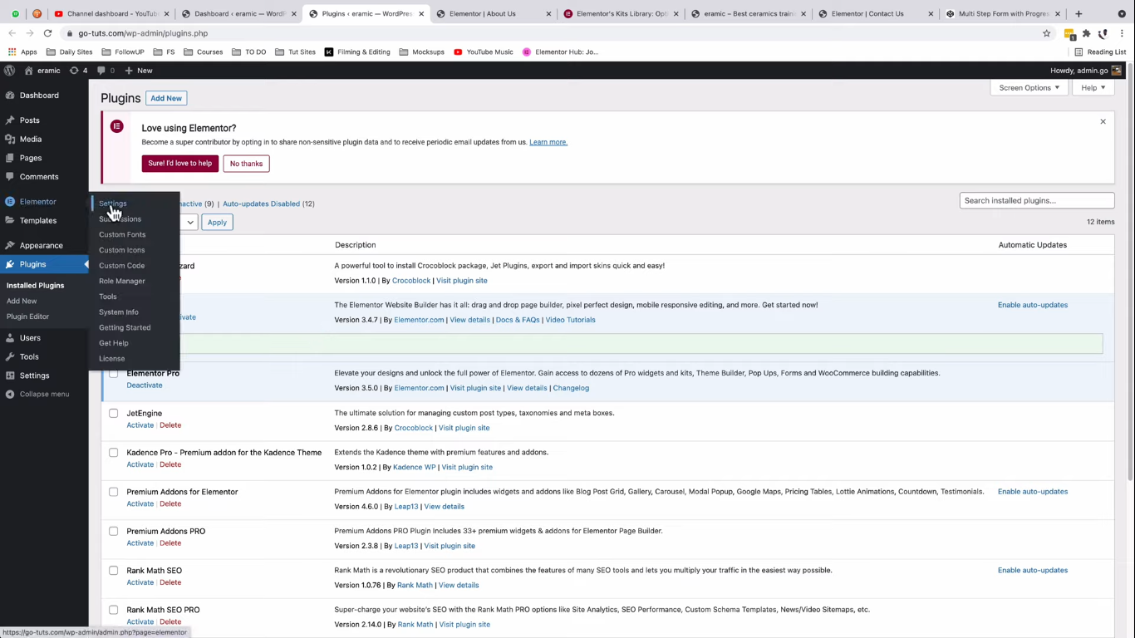Check the Premium Addons for Elementor row

click(114, 492)
